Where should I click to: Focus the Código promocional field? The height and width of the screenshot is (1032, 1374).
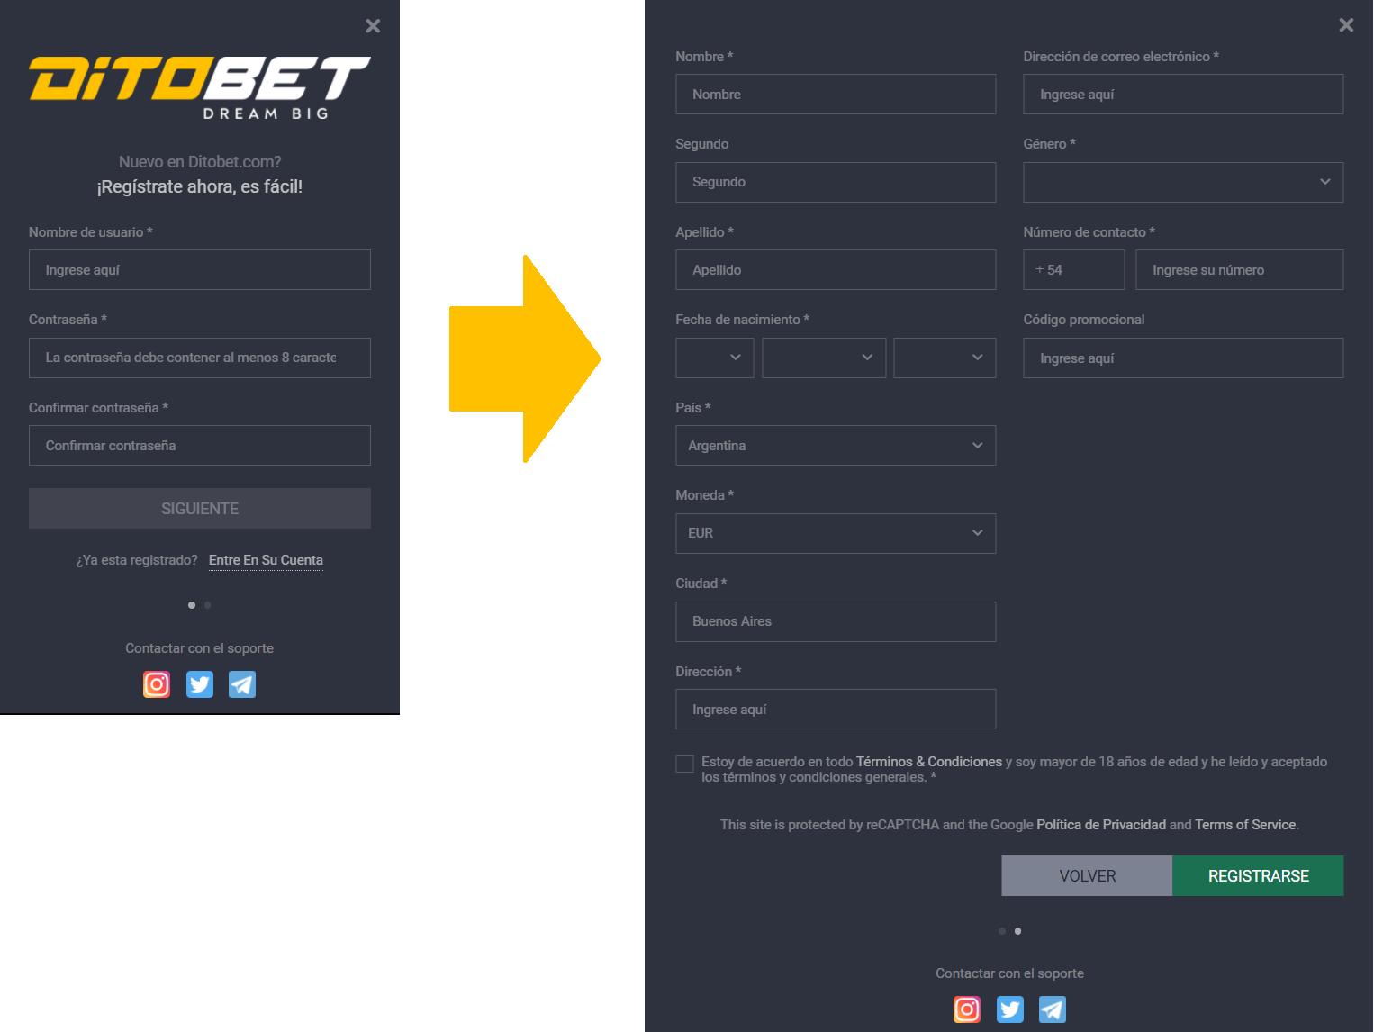[x=1183, y=358]
